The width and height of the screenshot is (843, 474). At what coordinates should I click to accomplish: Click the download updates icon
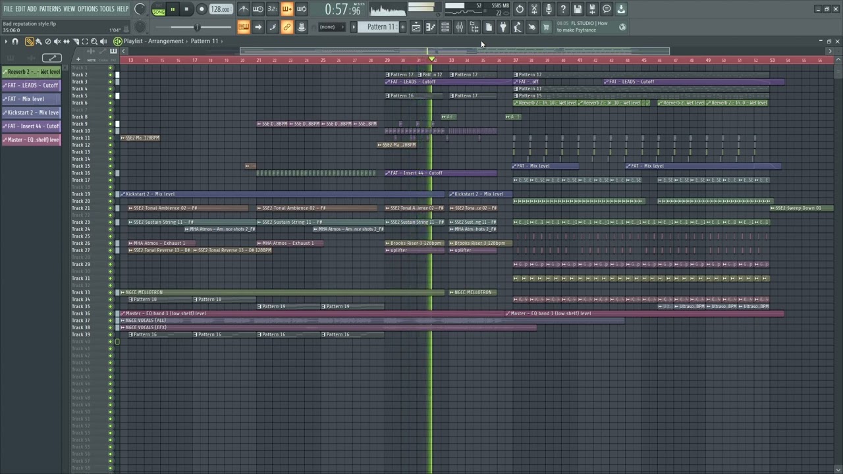[x=622, y=9]
